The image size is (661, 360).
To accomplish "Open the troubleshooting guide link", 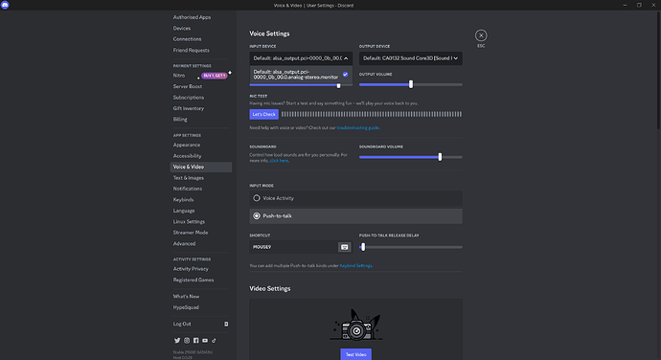I will point(358,127).
